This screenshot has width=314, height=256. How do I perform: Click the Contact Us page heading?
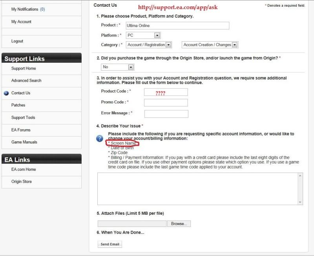point(105,5)
